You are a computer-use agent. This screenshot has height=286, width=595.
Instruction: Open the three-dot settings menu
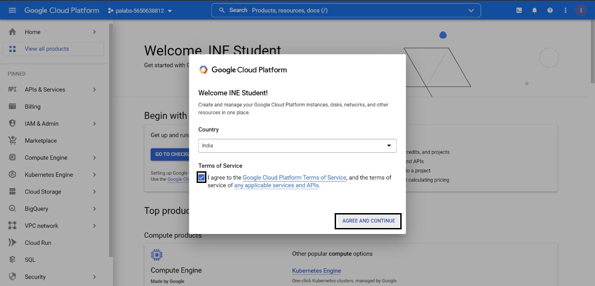click(x=565, y=10)
